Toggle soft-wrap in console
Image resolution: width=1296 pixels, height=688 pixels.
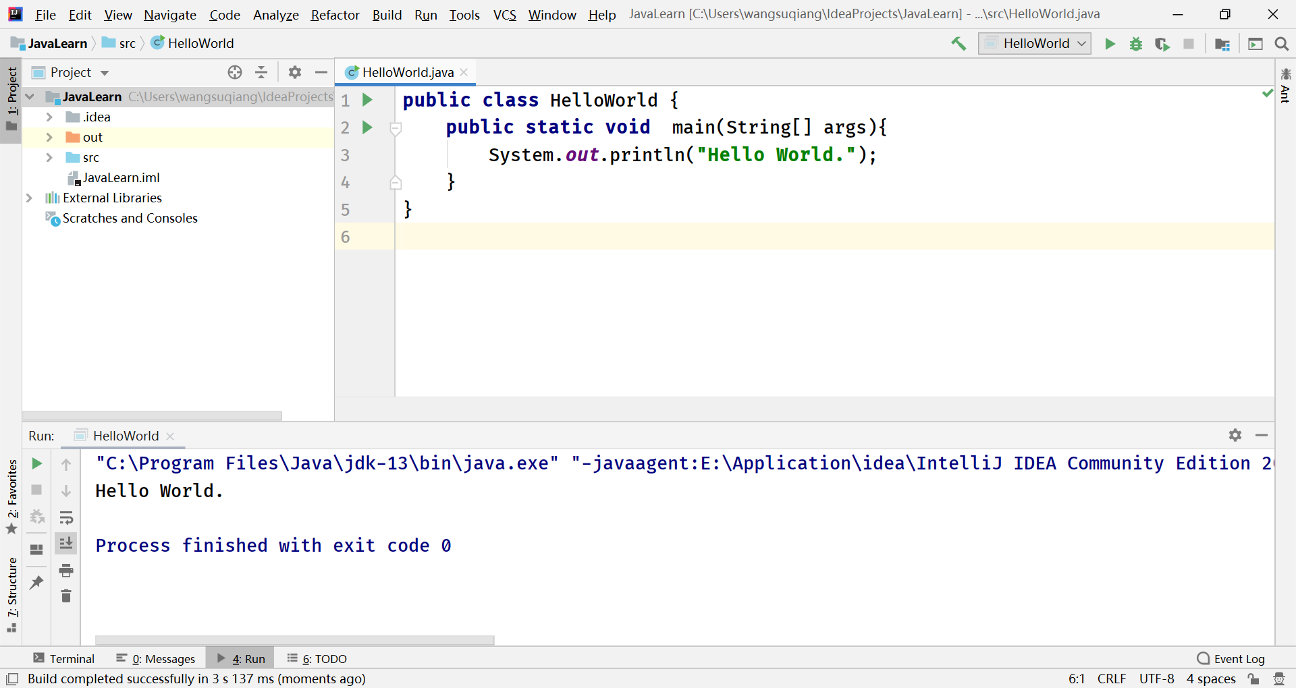pyautogui.click(x=66, y=518)
